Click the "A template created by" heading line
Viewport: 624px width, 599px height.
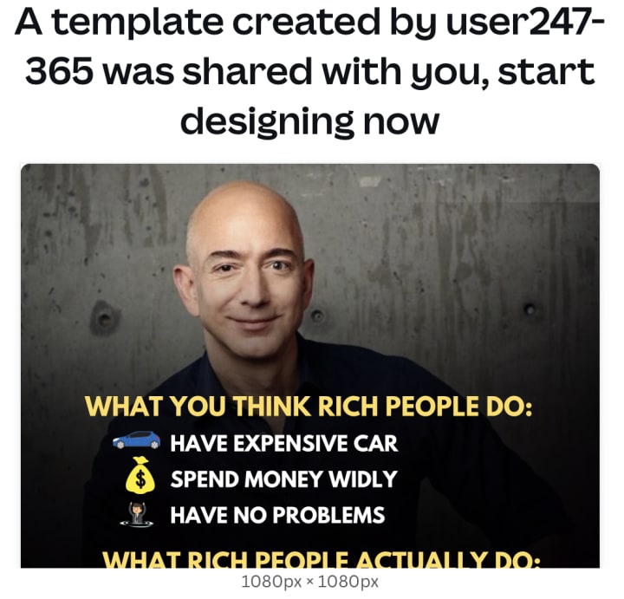click(x=229, y=22)
